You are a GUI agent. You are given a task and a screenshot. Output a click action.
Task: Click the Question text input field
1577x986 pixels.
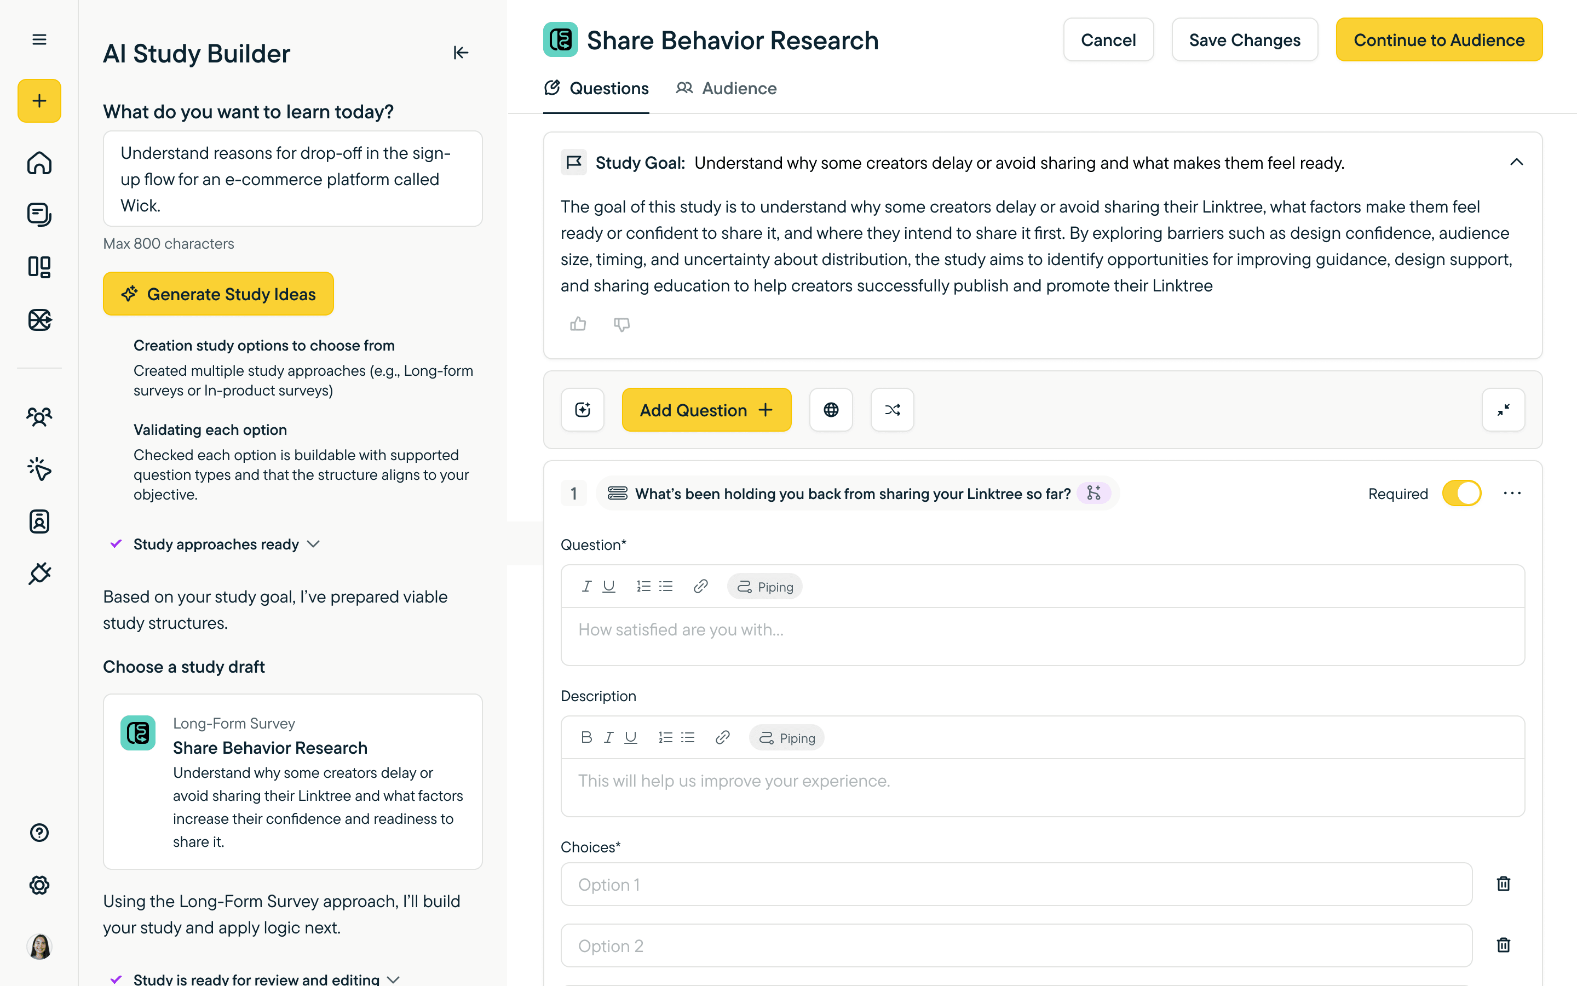[x=1043, y=637]
